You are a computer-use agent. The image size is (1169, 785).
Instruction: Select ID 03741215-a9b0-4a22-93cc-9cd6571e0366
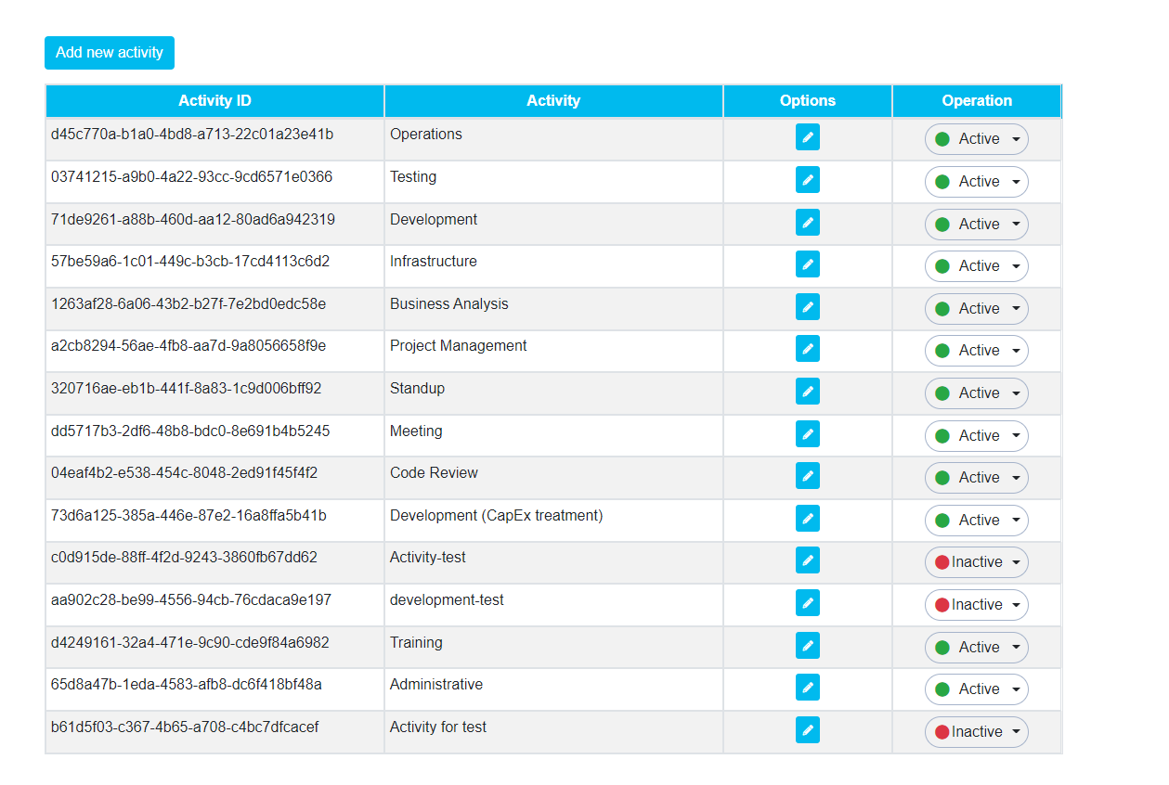coord(191,177)
